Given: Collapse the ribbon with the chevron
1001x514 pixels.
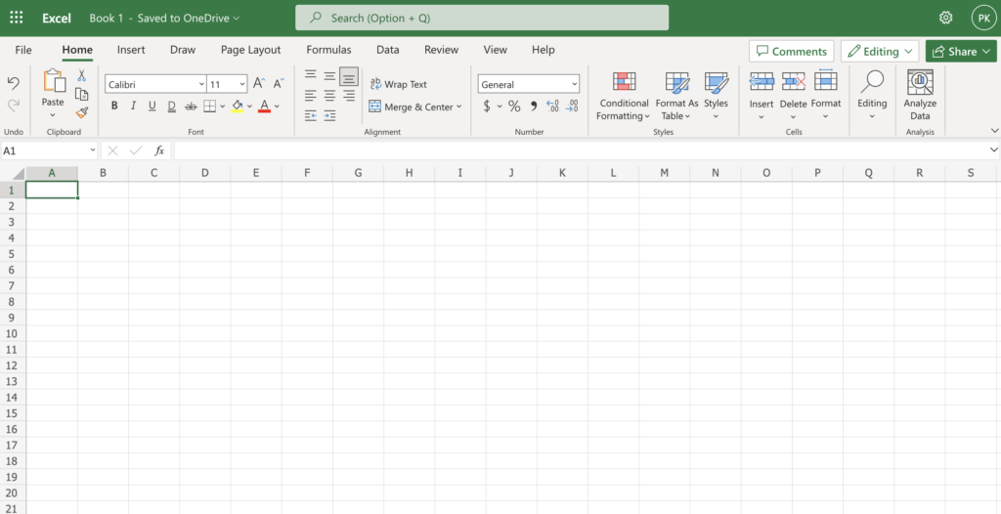Looking at the screenshot, I should click(994, 130).
